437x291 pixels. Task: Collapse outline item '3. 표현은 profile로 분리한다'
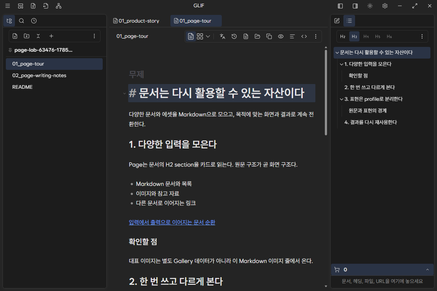342,99
